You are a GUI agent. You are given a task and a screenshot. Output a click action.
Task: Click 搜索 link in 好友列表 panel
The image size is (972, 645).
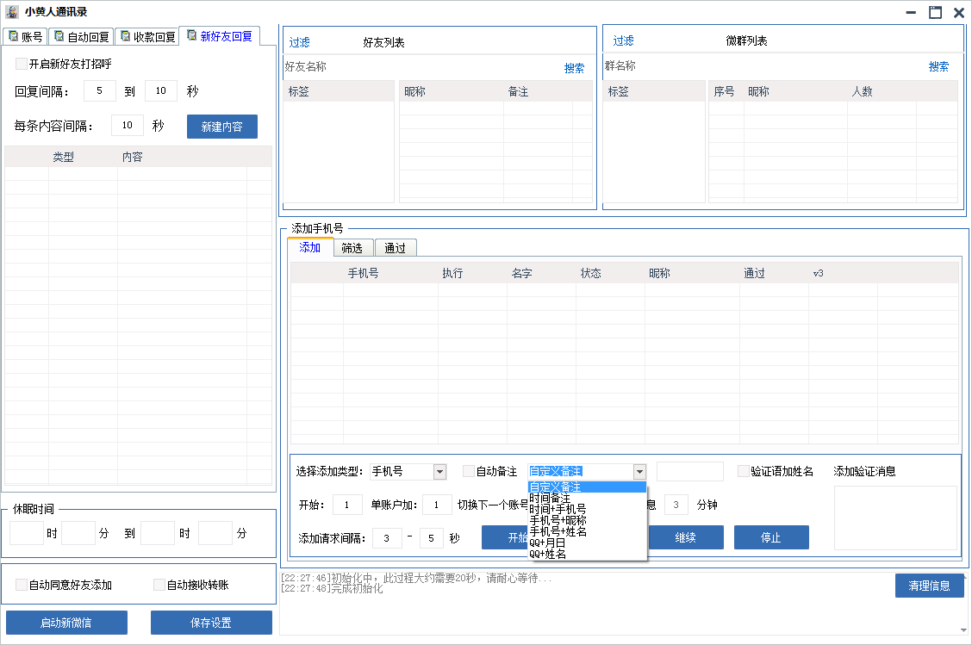click(x=574, y=68)
